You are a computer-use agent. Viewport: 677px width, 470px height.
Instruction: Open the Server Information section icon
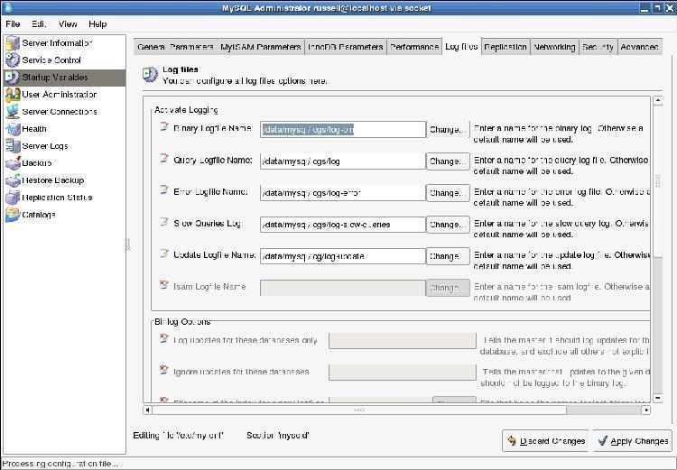(x=13, y=42)
